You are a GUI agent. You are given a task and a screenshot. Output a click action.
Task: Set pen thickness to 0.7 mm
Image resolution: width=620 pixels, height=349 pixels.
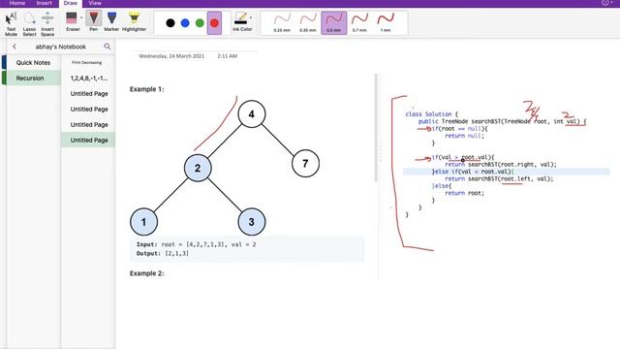tap(359, 22)
